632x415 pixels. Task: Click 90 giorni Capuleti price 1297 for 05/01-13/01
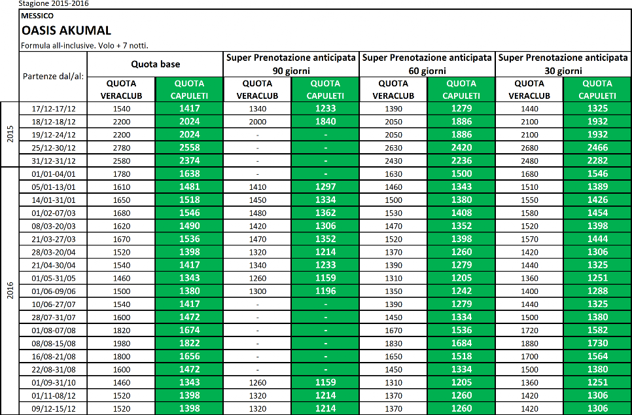pos(325,187)
